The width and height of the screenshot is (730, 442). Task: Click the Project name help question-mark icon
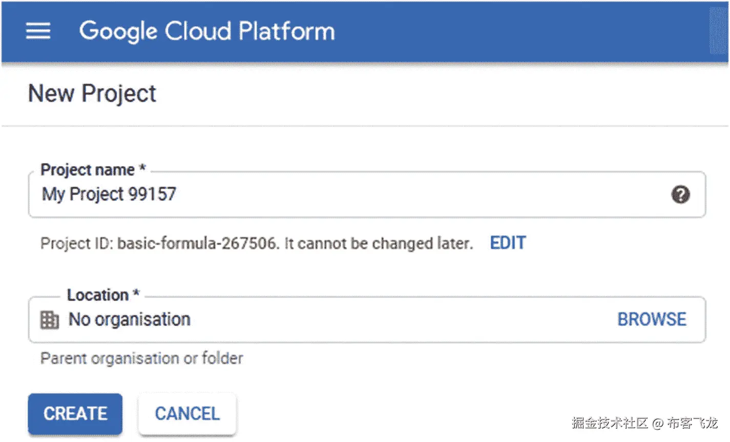point(680,195)
